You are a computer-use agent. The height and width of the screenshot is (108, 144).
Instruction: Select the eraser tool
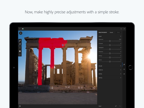pos(20,44)
